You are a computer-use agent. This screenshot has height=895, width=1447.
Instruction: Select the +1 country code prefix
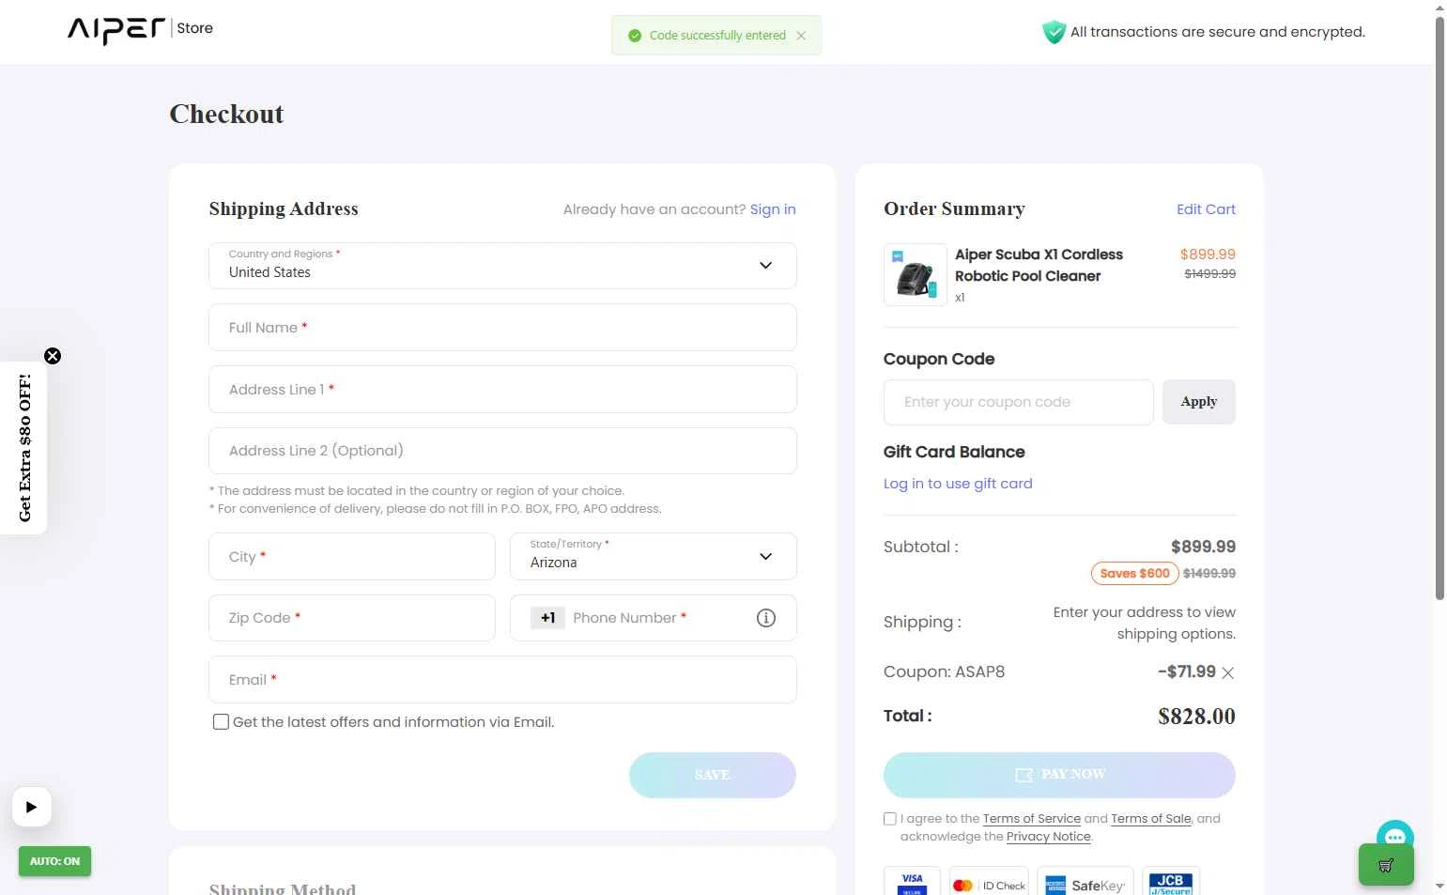[x=547, y=618]
